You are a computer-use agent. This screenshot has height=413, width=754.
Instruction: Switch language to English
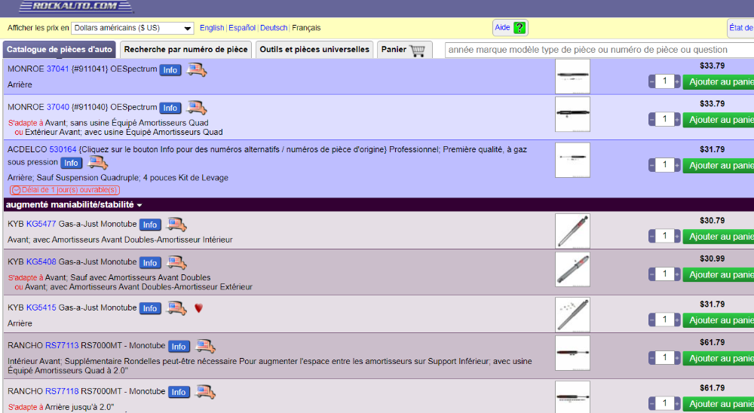[212, 28]
